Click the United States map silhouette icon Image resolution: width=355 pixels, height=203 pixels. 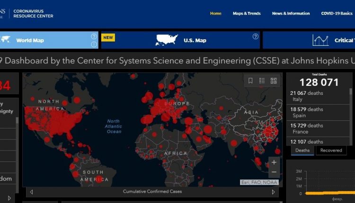click(167, 40)
